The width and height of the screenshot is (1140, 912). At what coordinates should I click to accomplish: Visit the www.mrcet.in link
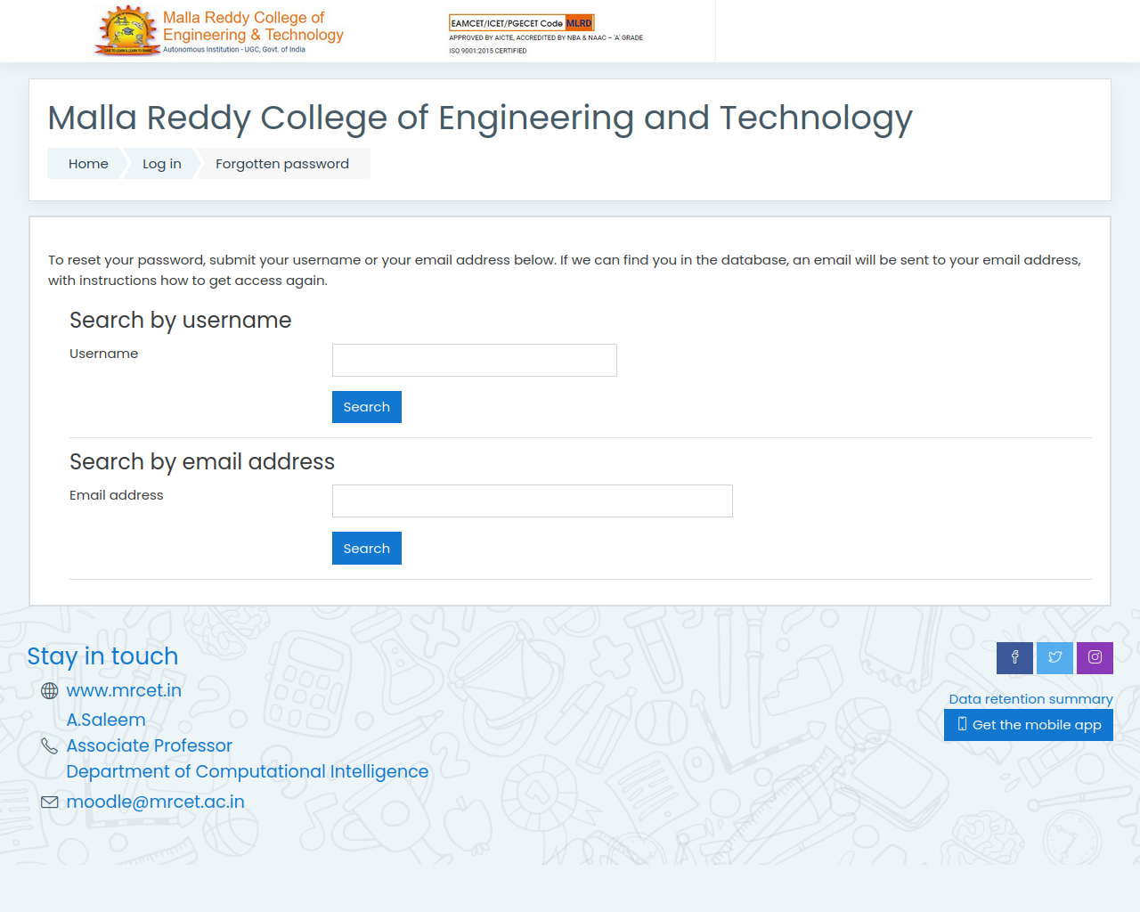[124, 690]
